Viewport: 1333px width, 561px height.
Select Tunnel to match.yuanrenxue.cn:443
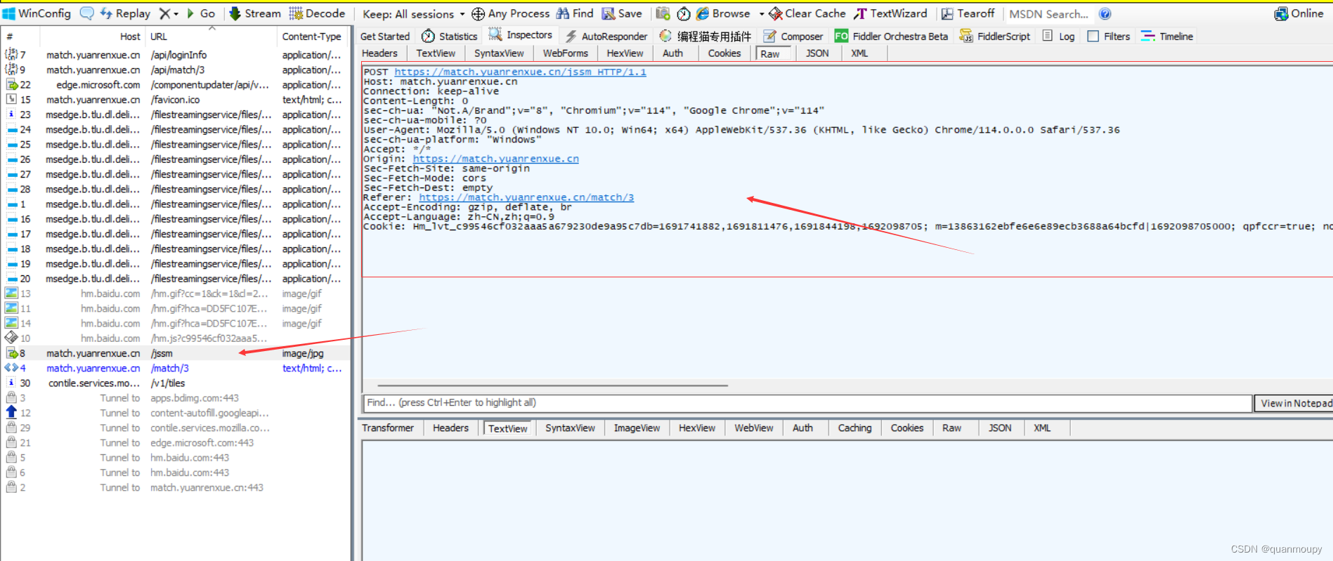(x=176, y=487)
